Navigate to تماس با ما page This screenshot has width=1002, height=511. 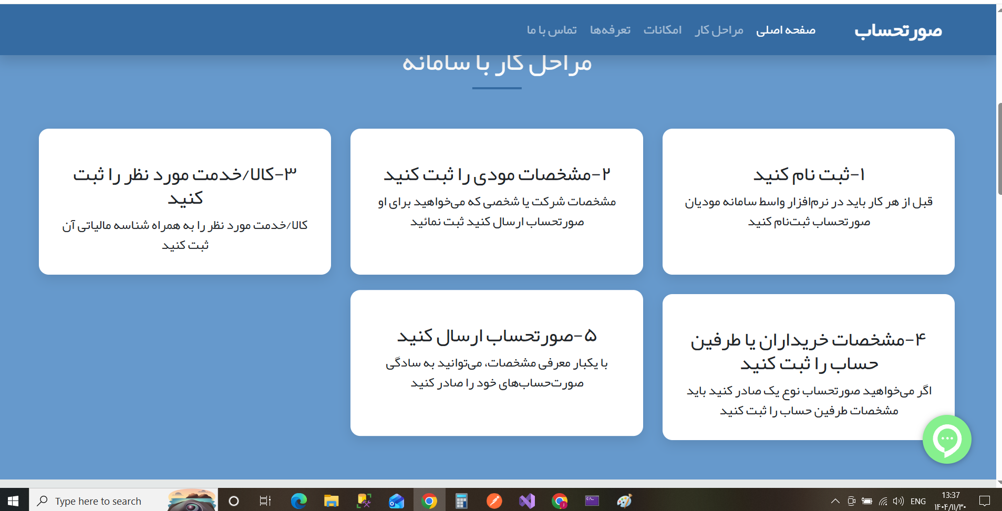click(552, 30)
